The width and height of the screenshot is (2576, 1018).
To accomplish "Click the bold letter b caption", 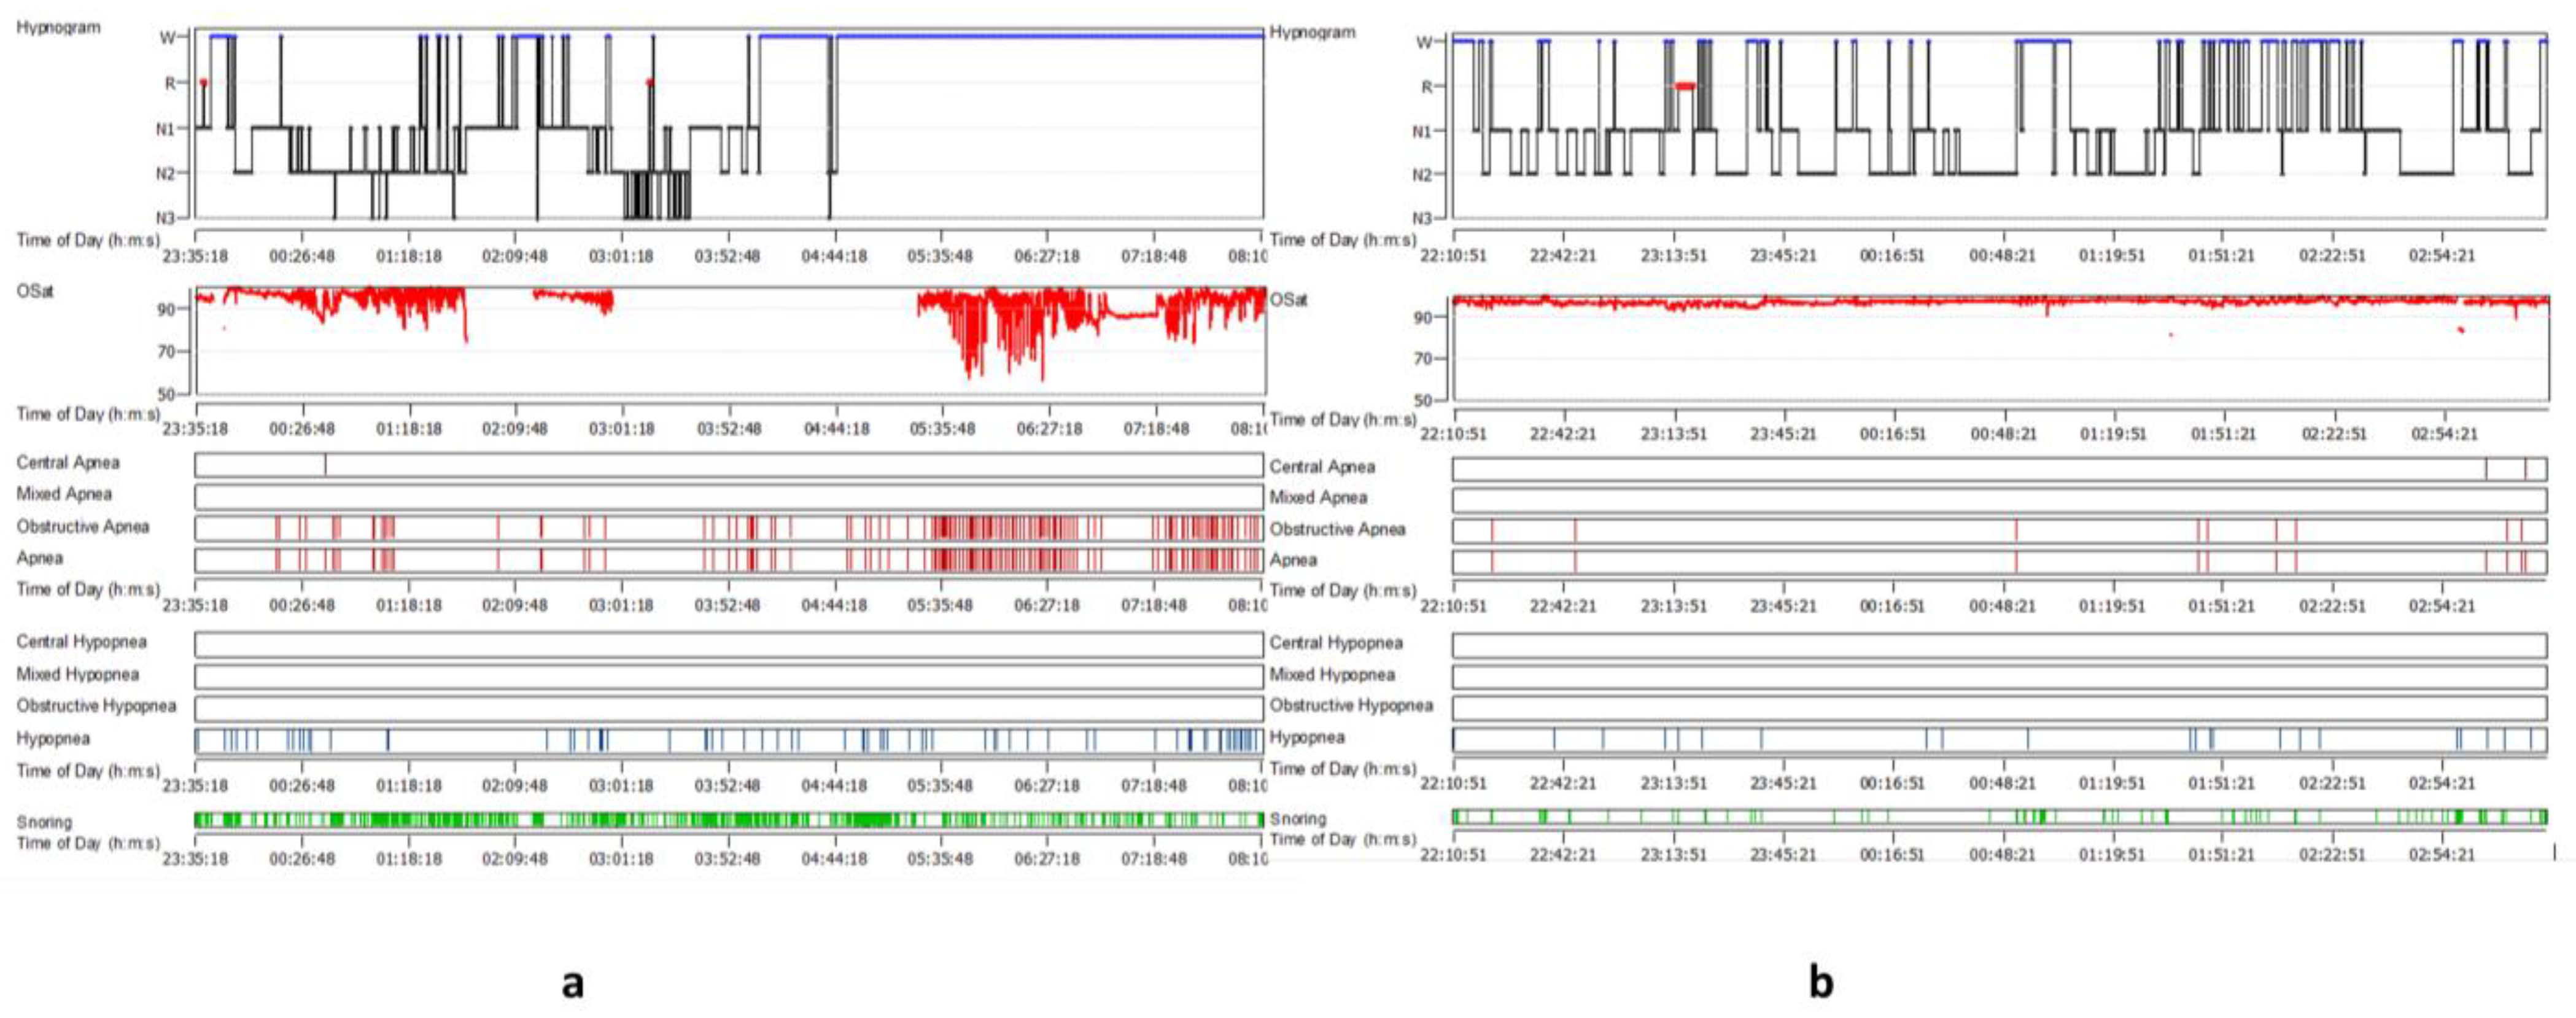I will [x=1821, y=982].
